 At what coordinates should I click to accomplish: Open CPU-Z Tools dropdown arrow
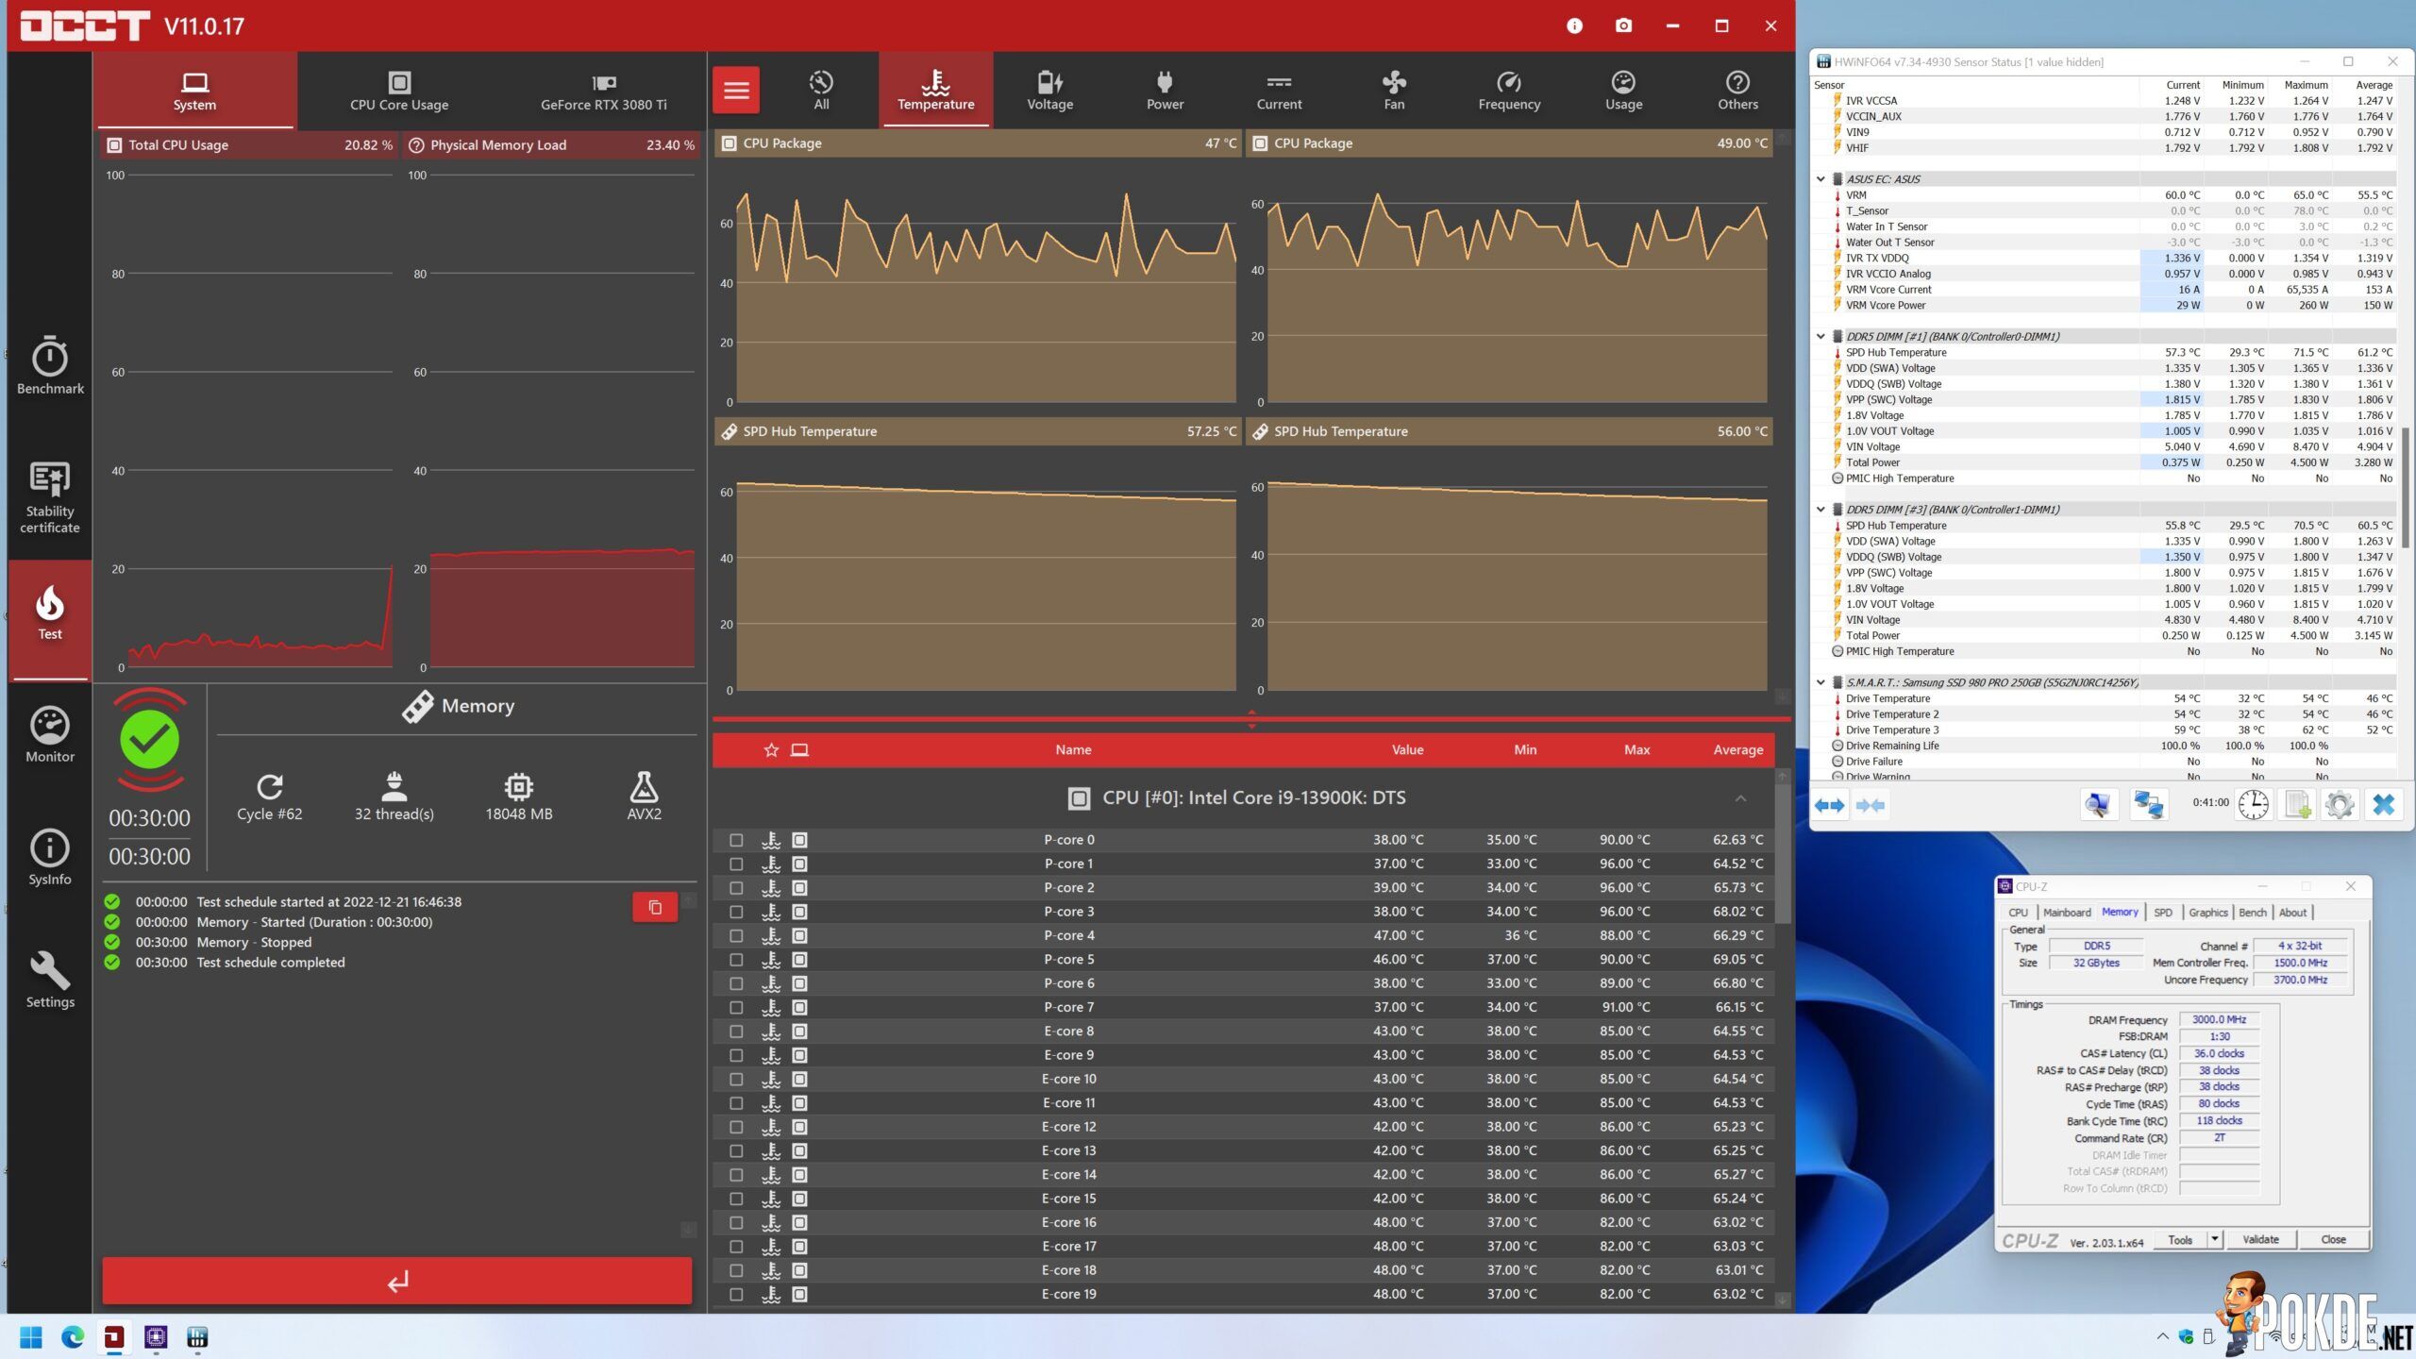coord(2214,1239)
